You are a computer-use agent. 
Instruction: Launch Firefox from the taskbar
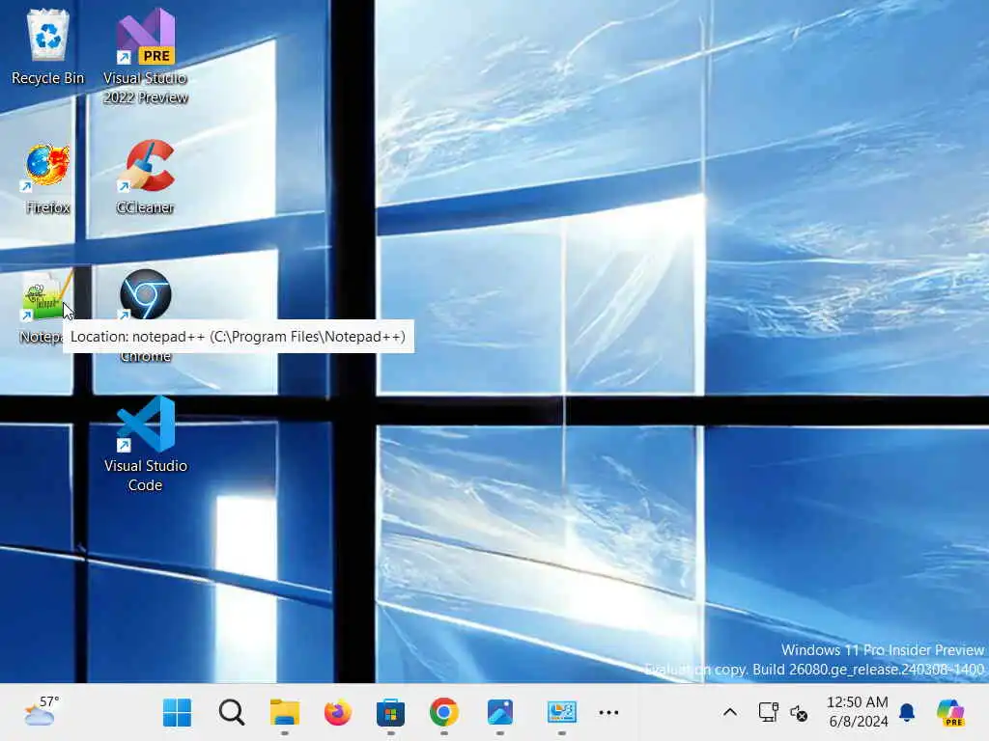click(x=338, y=713)
